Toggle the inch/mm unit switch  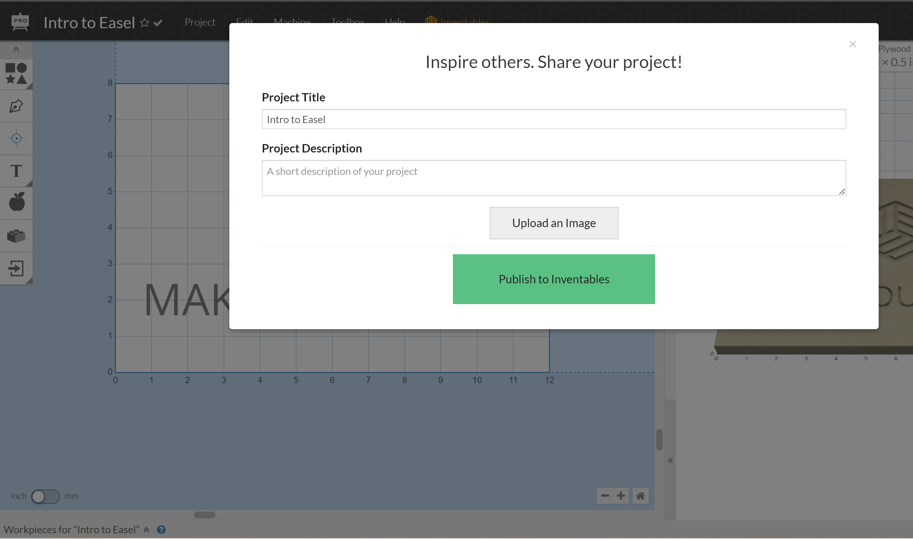point(45,496)
